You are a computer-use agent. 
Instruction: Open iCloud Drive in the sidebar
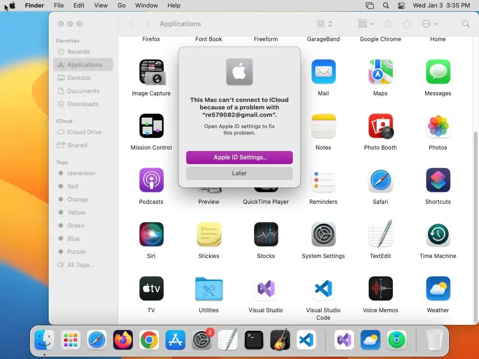tap(83, 132)
